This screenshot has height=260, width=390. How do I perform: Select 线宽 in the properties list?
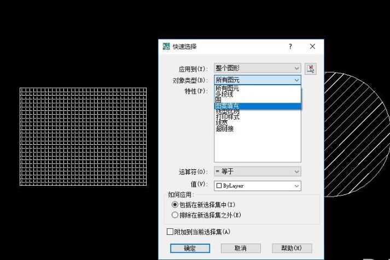coord(222,123)
